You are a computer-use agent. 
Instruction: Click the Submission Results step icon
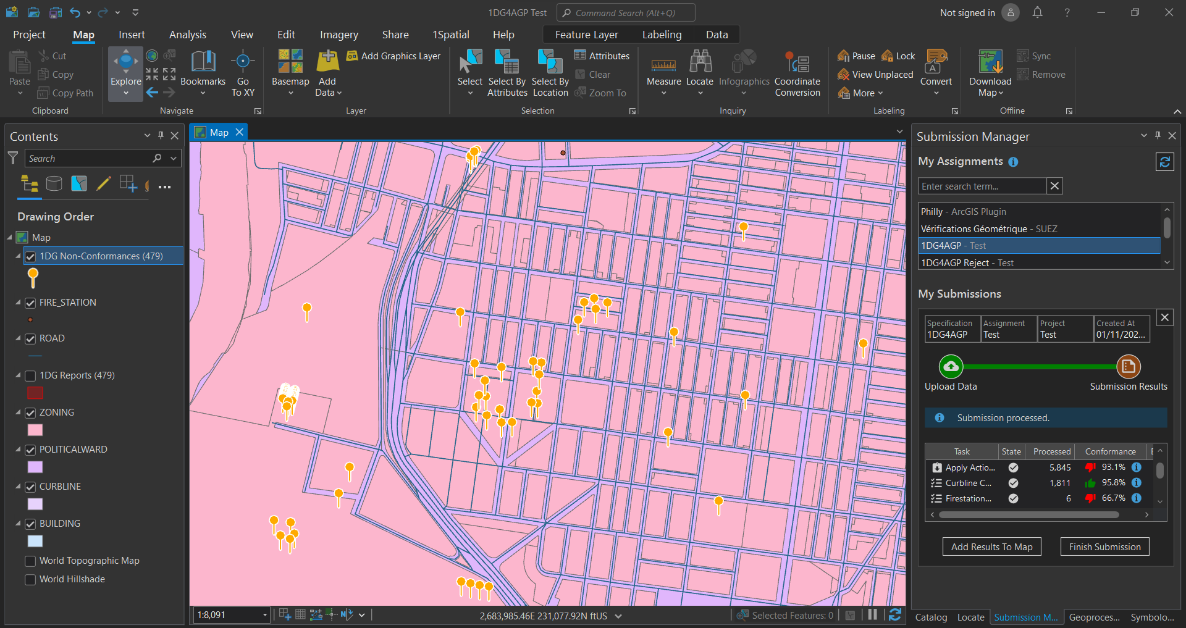[1128, 366]
